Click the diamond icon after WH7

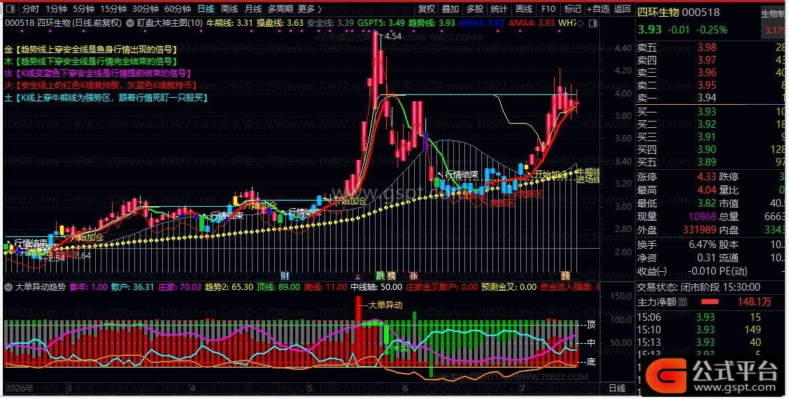581,23
